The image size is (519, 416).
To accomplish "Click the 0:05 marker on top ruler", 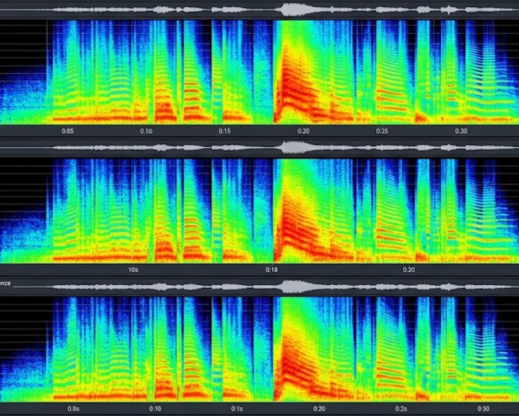I will pos(67,131).
